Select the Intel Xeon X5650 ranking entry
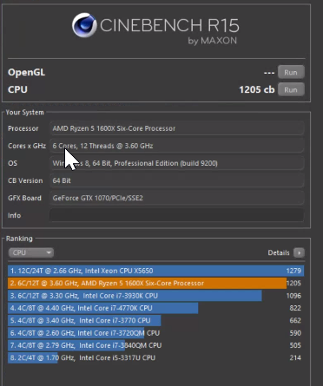 tap(156, 271)
